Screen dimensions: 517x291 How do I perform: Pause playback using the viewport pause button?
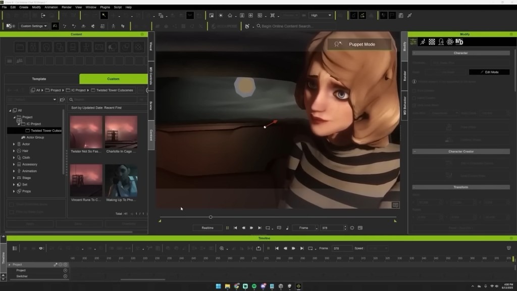click(227, 228)
